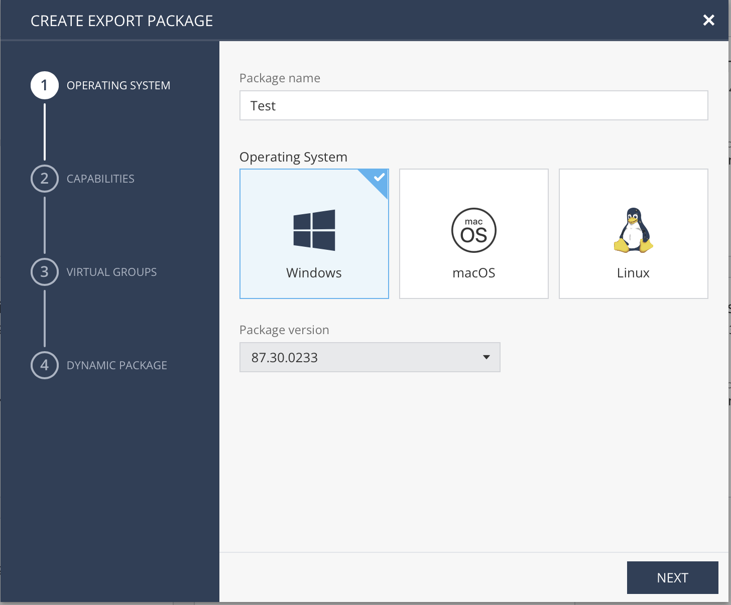Click the Package name input field

coord(474,105)
